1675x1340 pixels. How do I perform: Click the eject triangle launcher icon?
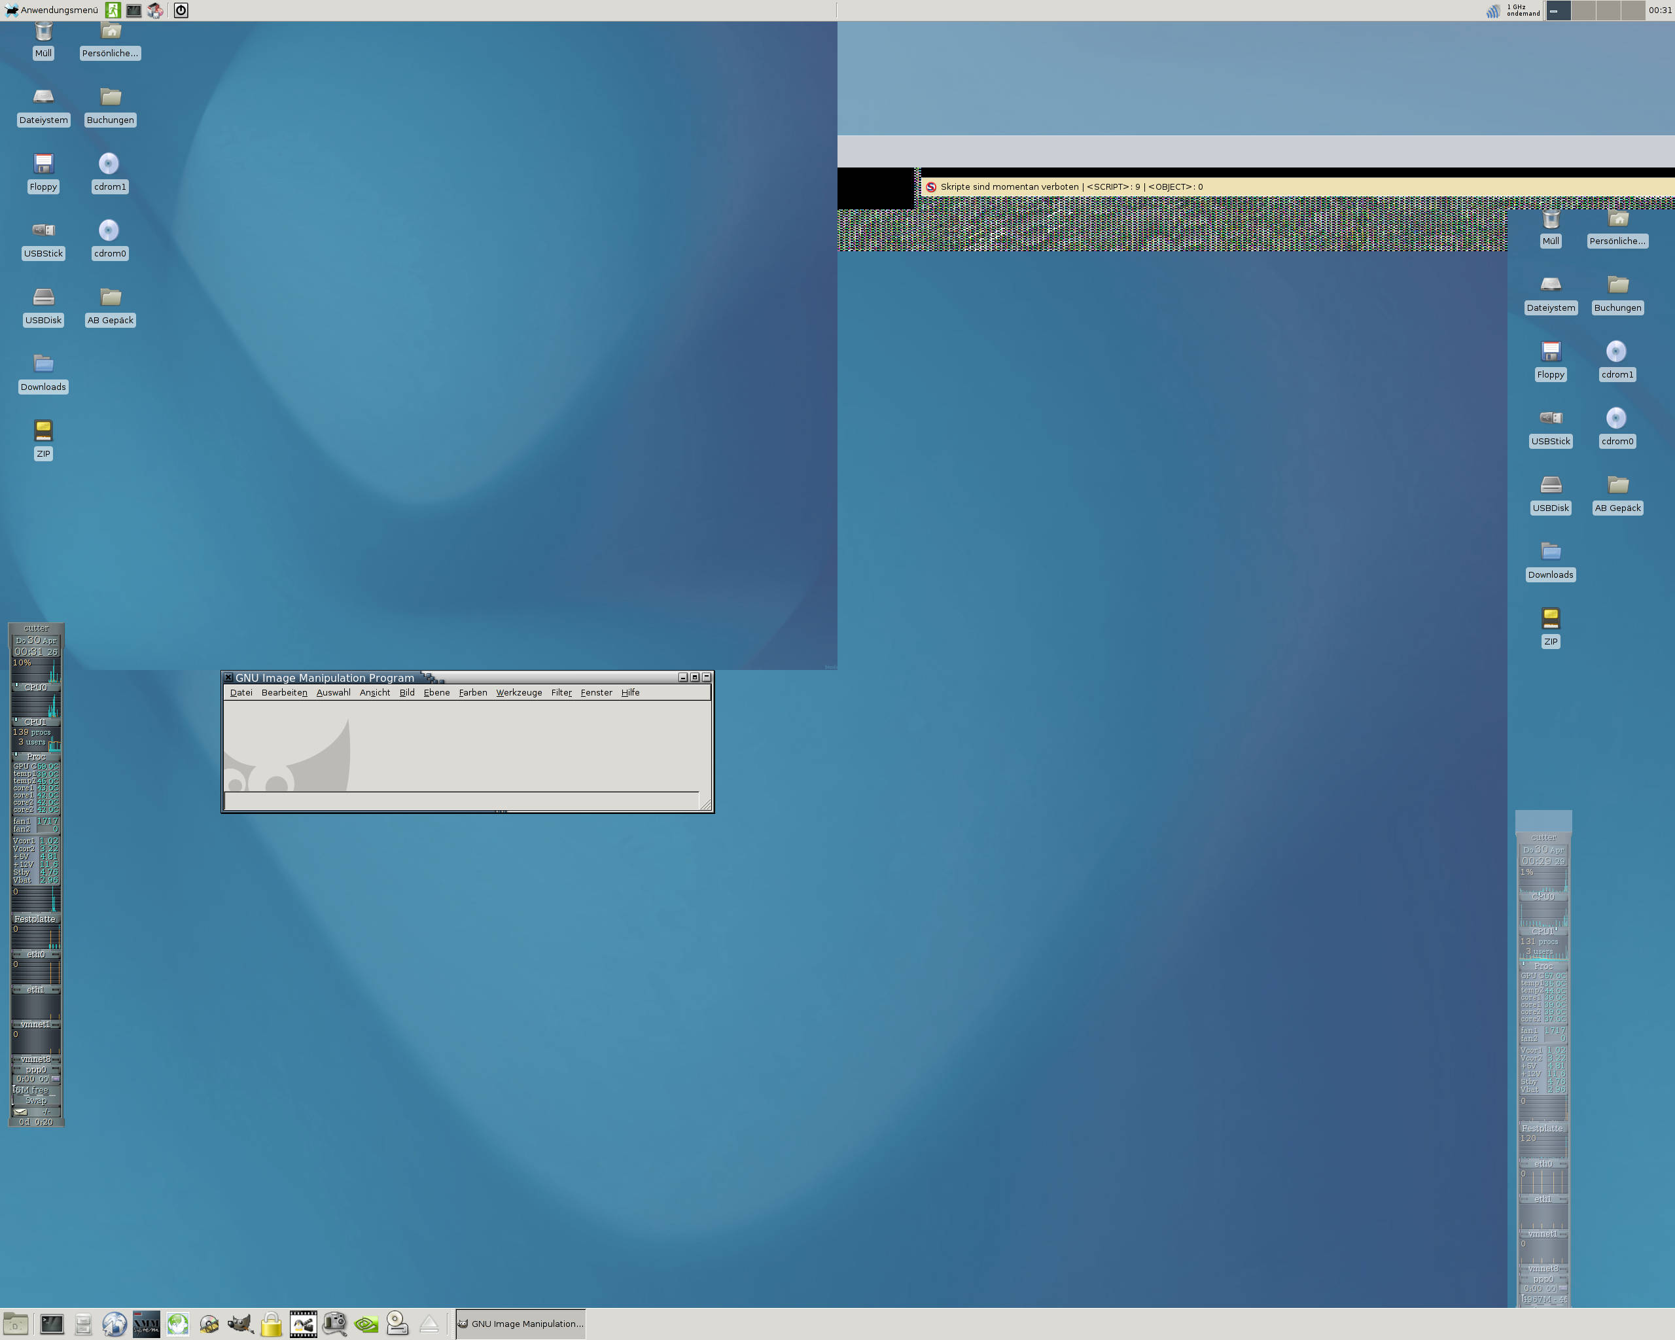click(x=429, y=1324)
